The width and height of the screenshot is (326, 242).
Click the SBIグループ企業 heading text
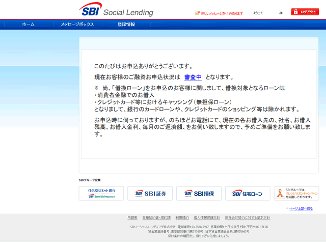pyautogui.click(x=90, y=180)
